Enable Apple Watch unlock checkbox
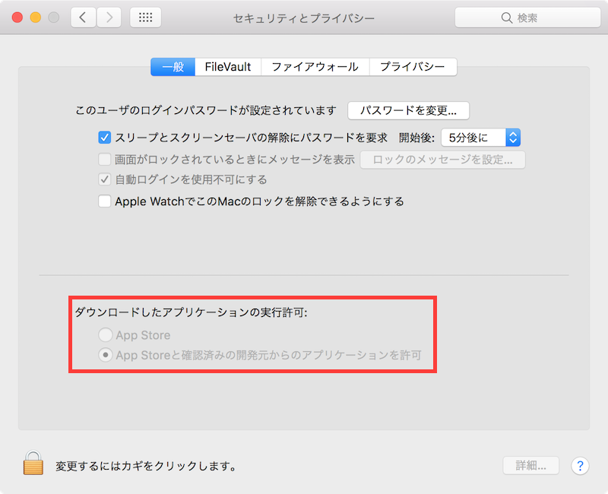Viewport: 608px width, 494px height. click(x=105, y=201)
